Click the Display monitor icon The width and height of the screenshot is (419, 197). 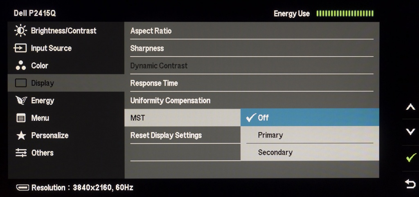pos(20,83)
